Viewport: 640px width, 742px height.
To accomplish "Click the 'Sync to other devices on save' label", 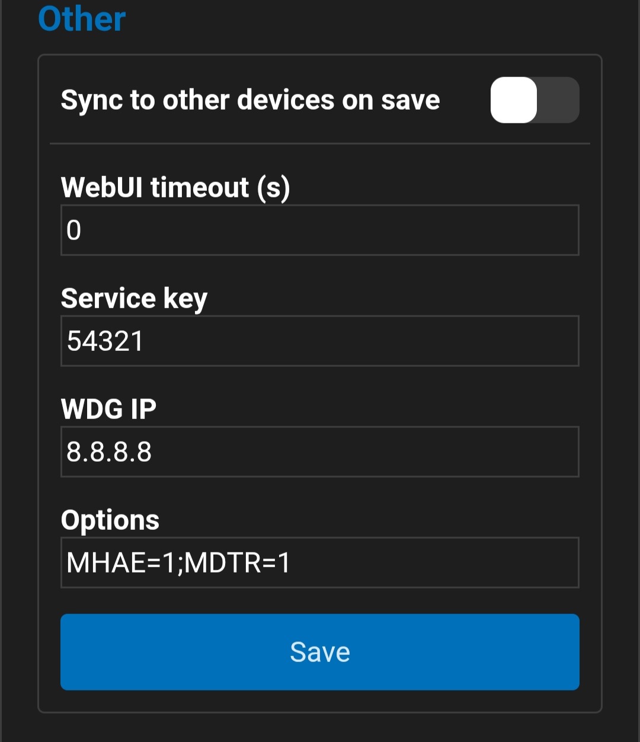I will pos(250,100).
